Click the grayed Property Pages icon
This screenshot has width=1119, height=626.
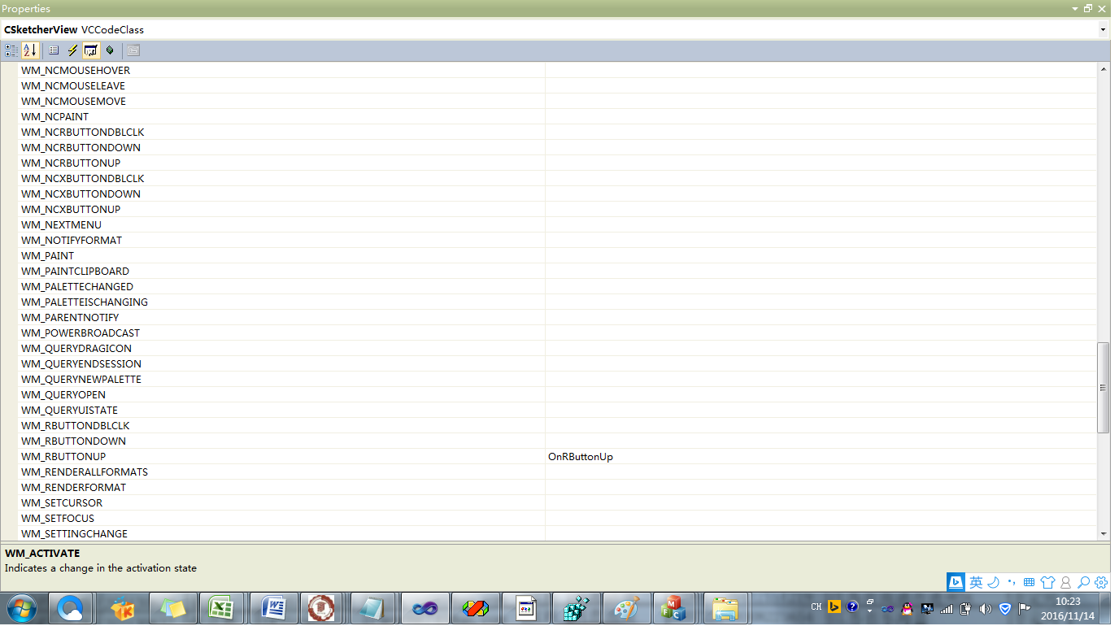click(133, 50)
